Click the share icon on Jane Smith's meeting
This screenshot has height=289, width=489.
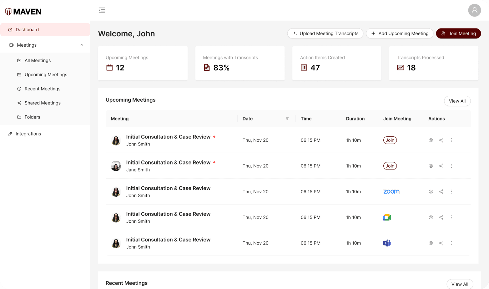(441, 166)
